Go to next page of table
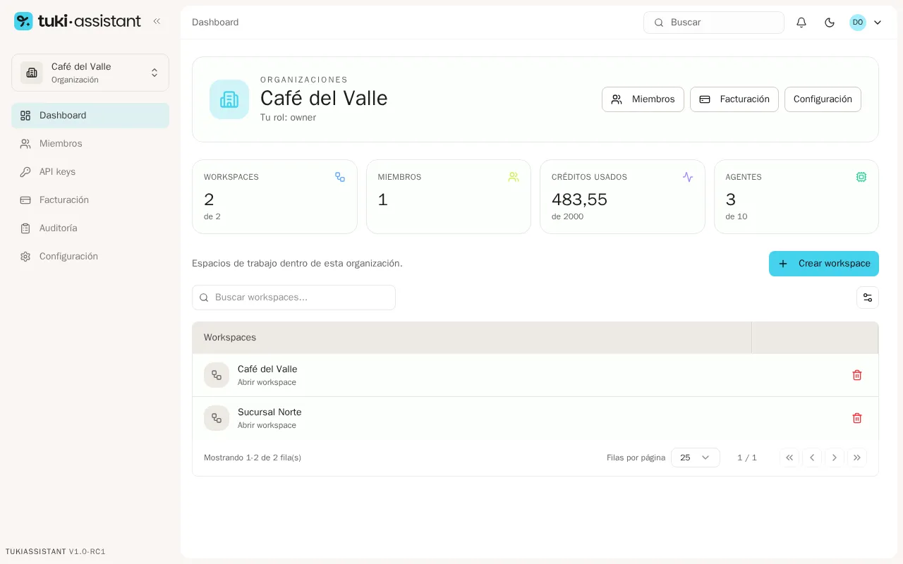903x564 pixels. (835, 458)
